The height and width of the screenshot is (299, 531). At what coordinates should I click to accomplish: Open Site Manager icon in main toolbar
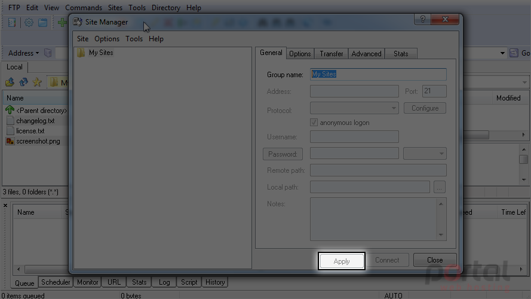click(12, 23)
